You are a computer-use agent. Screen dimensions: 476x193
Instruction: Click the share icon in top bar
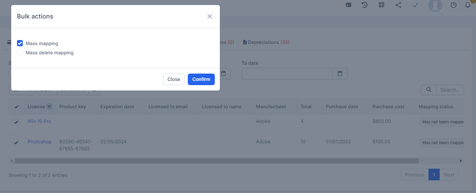(398, 5)
